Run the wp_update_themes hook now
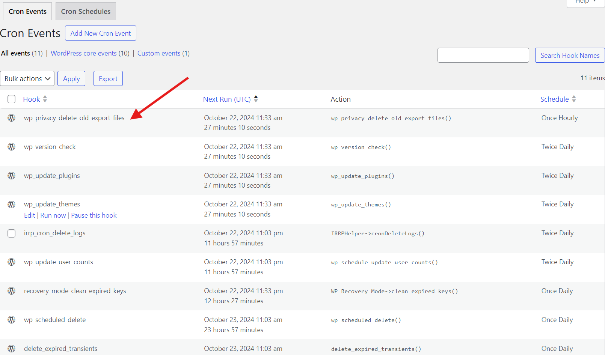The image size is (605, 355). 53,215
